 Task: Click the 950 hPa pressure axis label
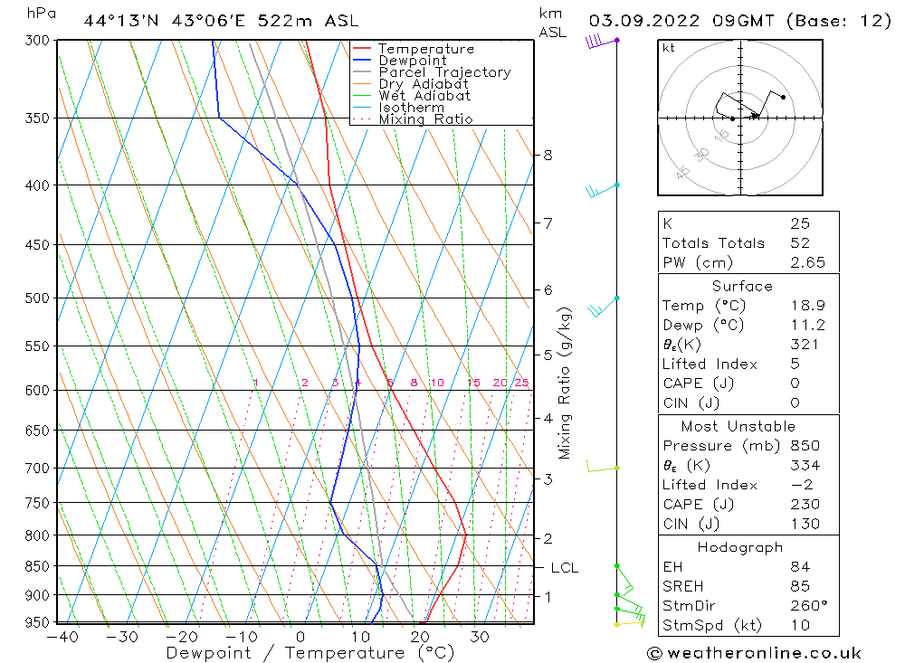(37, 622)
